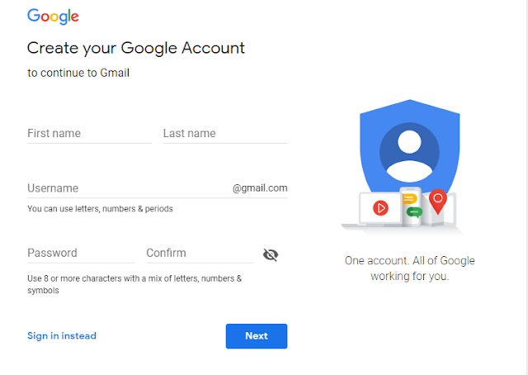Image resolution: width=528 pixels, height=375 pixels.
Task: Focus the Last name field
Action: coord(224,134)
